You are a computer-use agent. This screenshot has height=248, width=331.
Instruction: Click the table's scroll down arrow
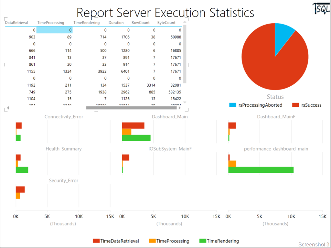pos(185,102)
